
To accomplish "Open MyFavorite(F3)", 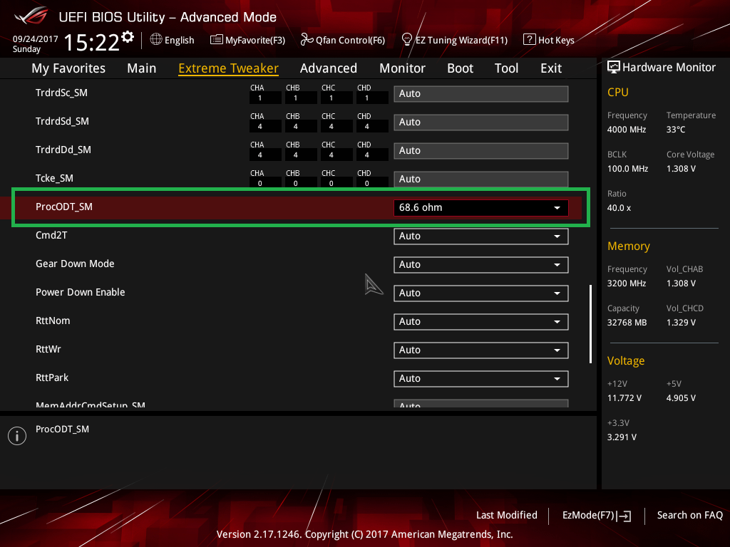I will click(x=247, y=40).
